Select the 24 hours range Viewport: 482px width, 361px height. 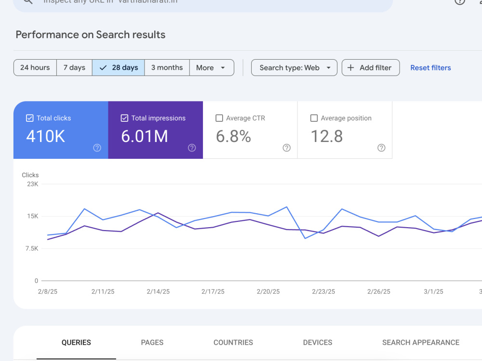(x=35, y=67)
